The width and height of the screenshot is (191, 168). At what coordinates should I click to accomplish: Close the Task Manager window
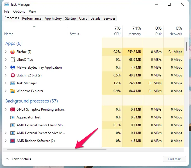182,4
